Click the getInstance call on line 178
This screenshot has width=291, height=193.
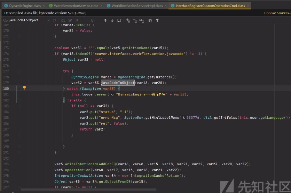pos(159,77)
